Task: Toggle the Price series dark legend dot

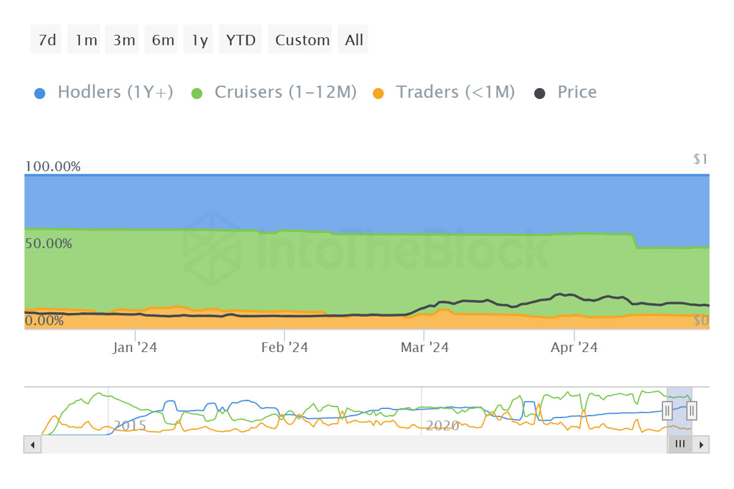Action: (x=540, y=94)
